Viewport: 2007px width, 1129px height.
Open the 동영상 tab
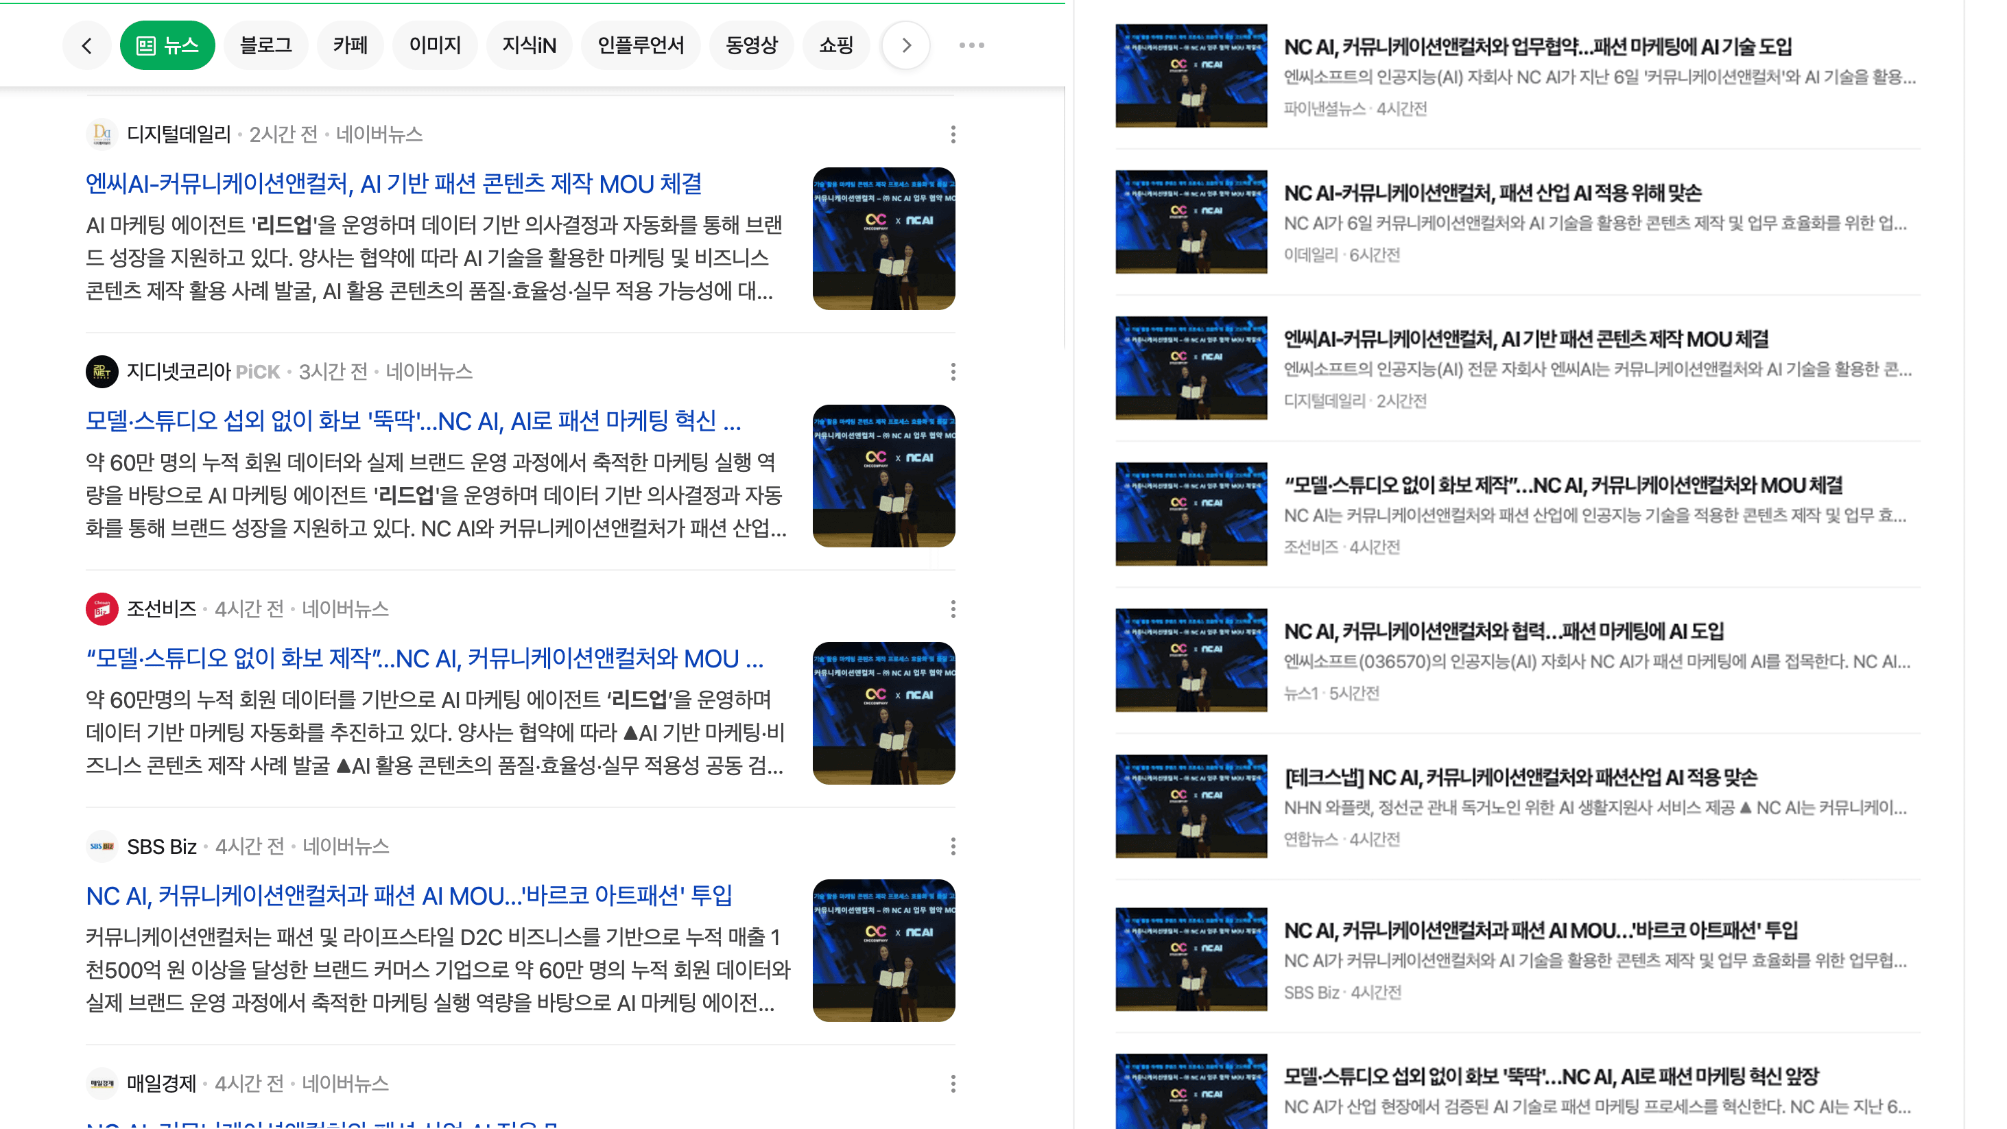coord(751,45)
